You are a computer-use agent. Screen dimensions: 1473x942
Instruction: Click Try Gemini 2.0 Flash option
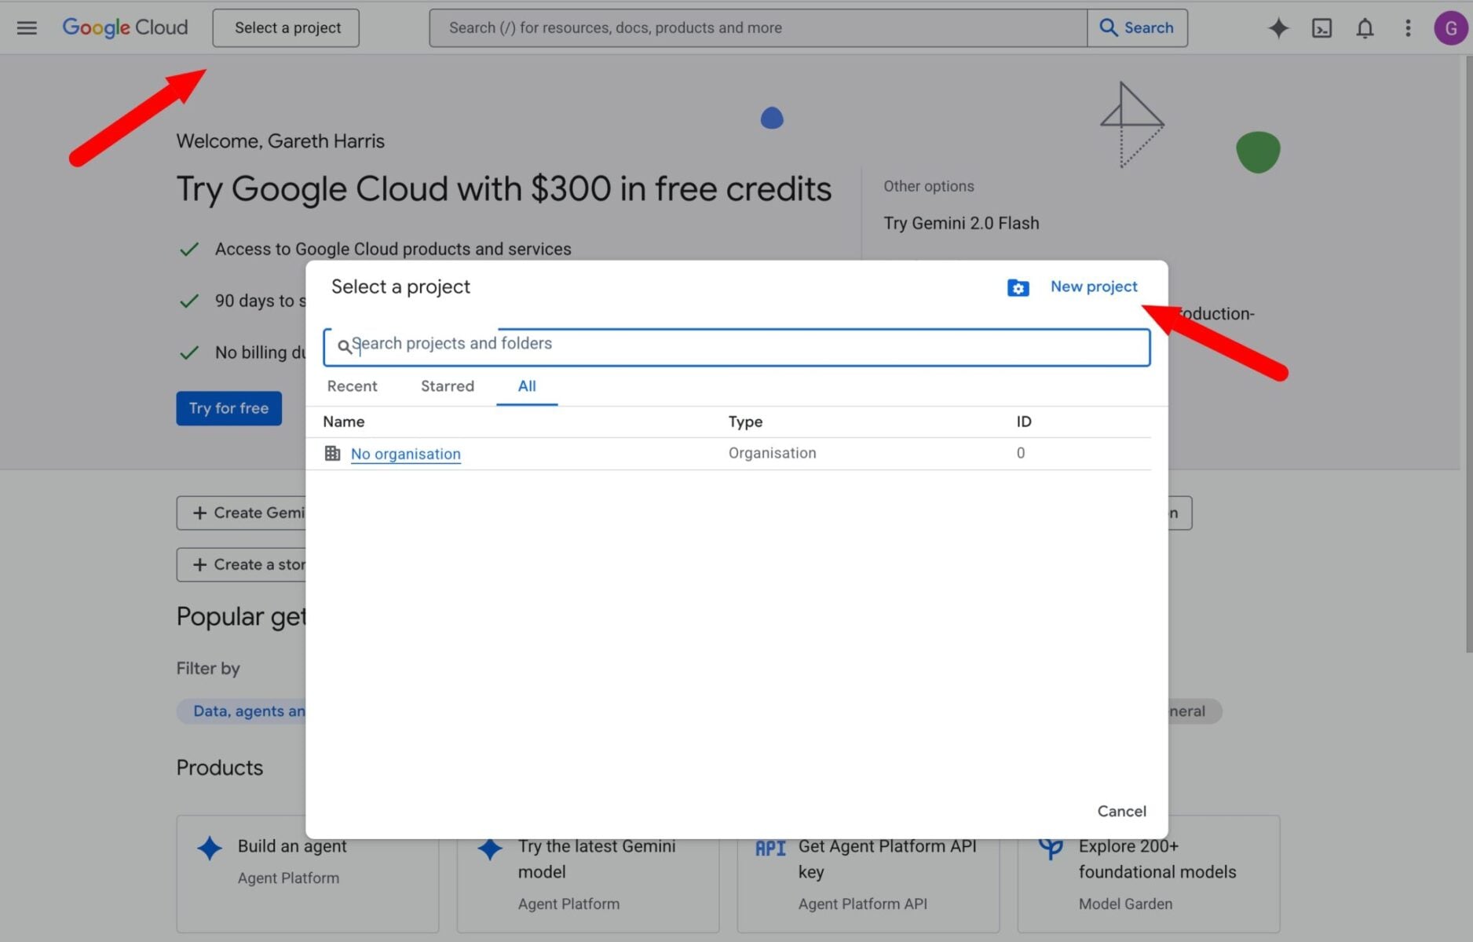pos(961,223)
